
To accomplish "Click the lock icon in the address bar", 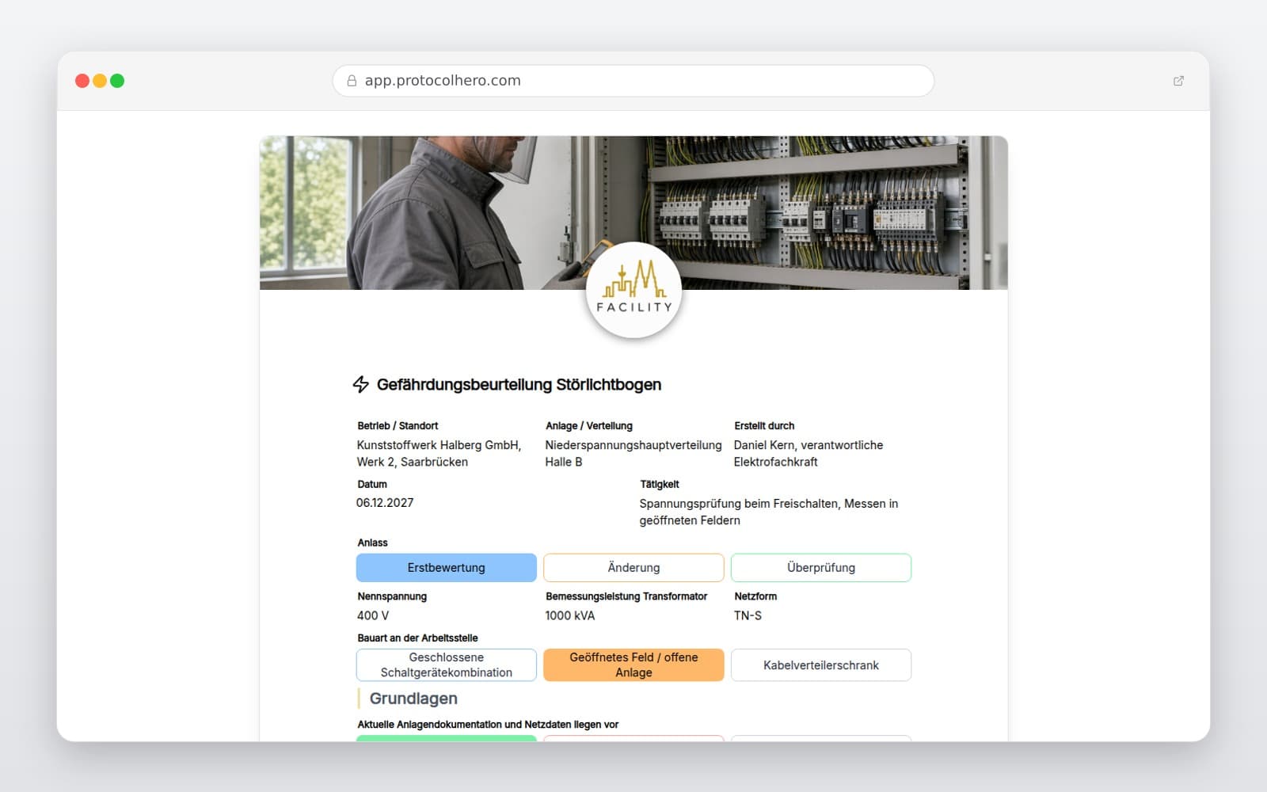I will pyautogui.click(x=352, y=81).
